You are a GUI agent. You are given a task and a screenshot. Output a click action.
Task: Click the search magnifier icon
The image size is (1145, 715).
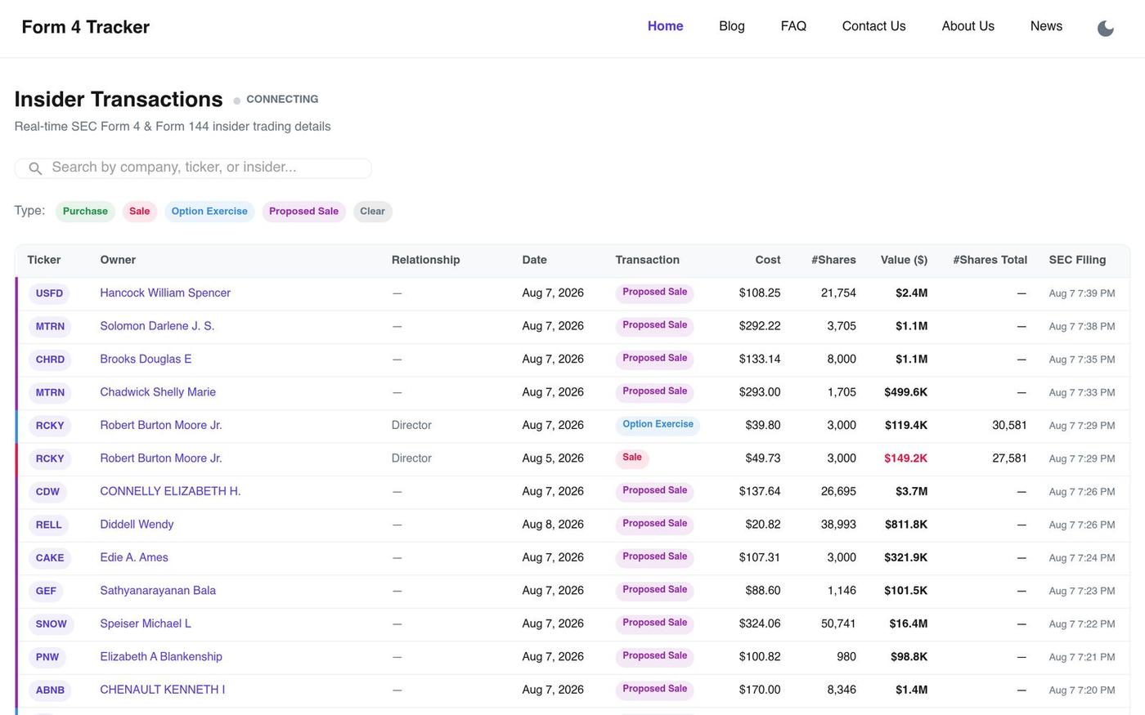pyautogui.click(x=35, y=168)
